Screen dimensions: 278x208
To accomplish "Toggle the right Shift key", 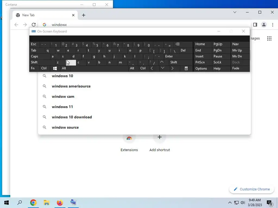I will pyautogui.click(x=181, y=62).
